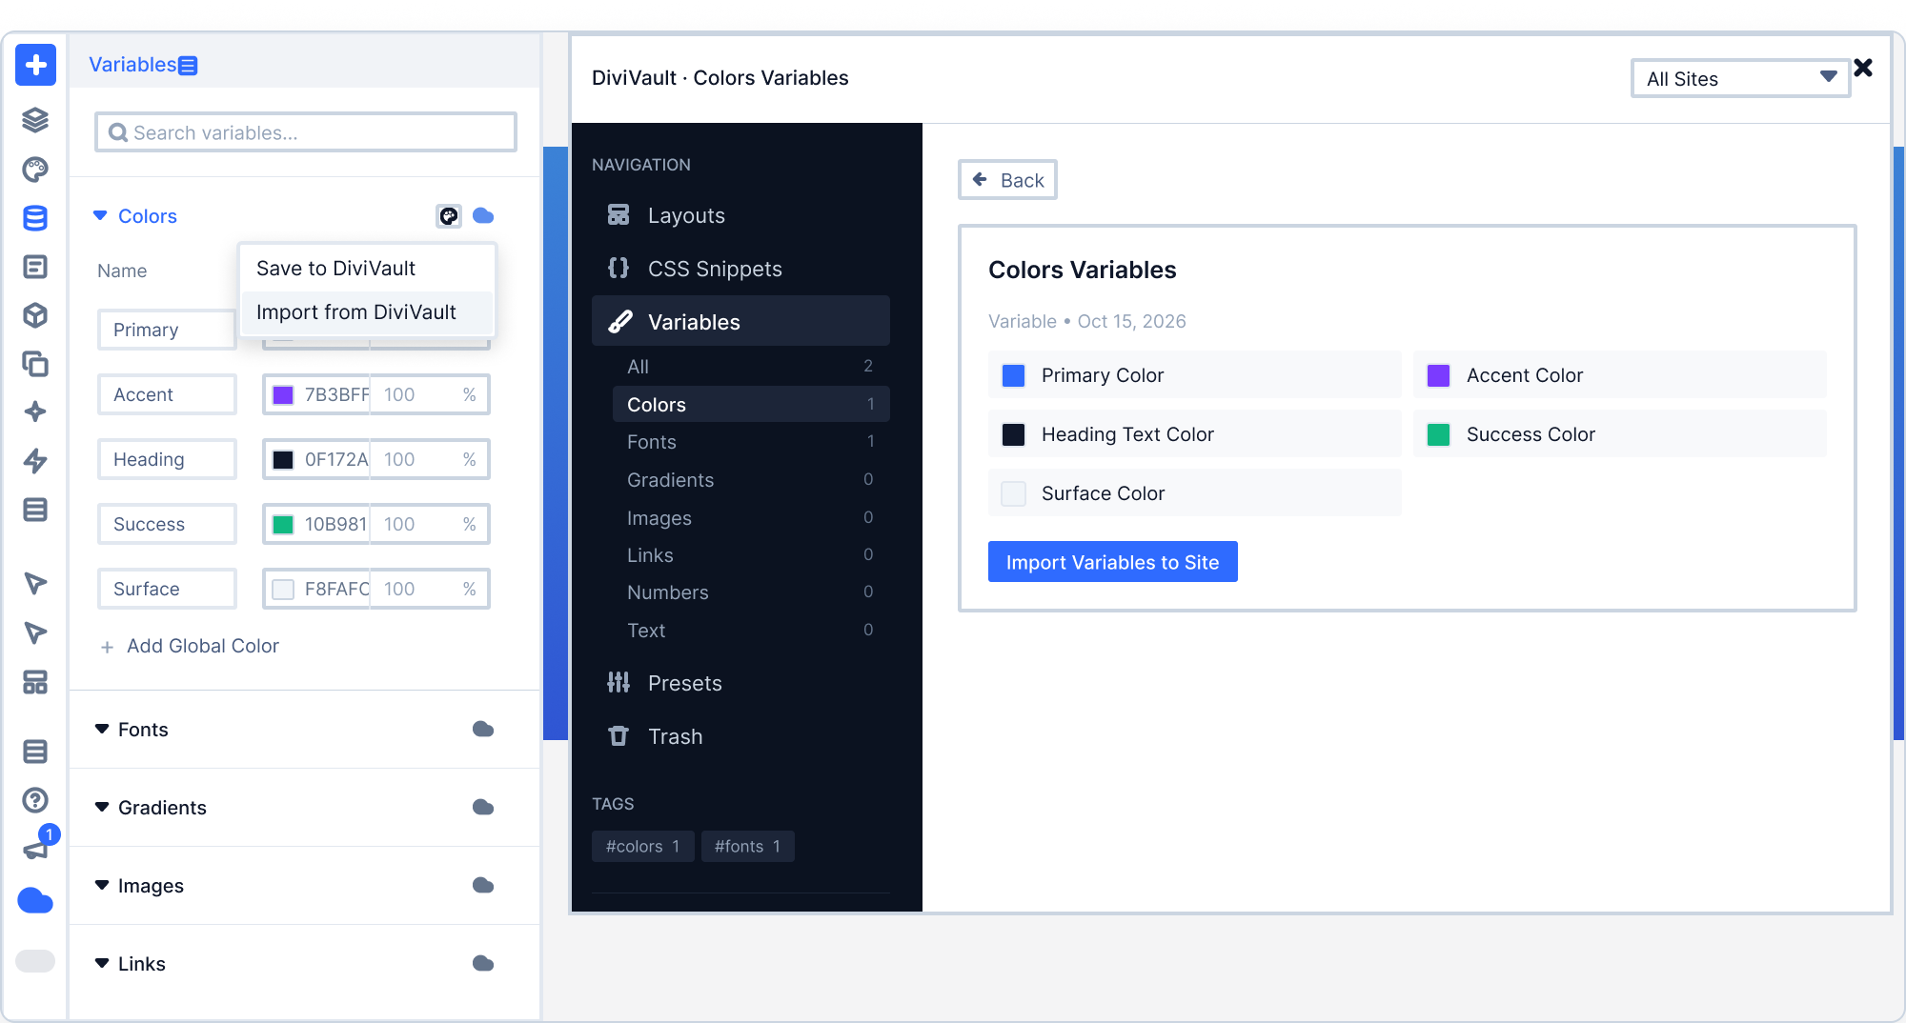Expand the Gradients section

[102, 808]
